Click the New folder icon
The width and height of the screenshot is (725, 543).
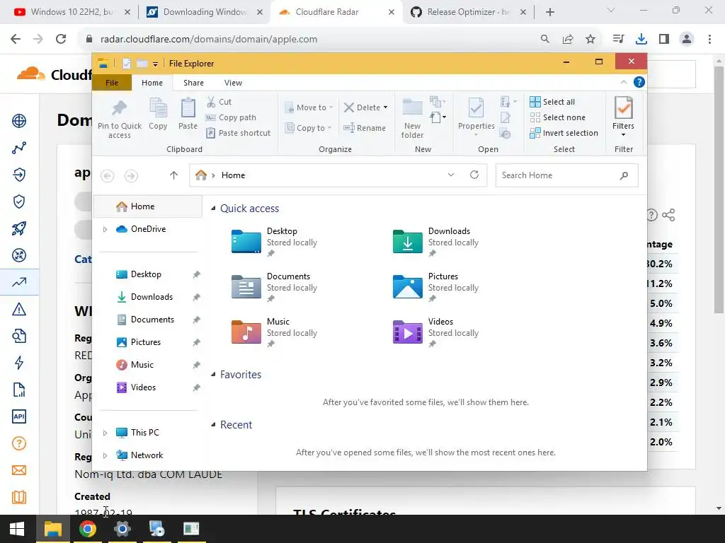coord(412,118)
